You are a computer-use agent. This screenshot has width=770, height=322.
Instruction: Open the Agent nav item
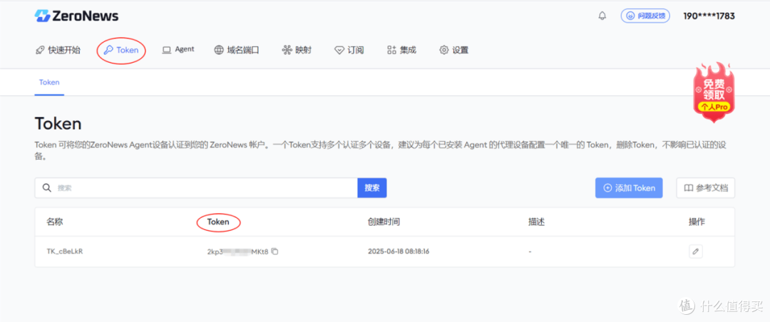tap(178, 50)
